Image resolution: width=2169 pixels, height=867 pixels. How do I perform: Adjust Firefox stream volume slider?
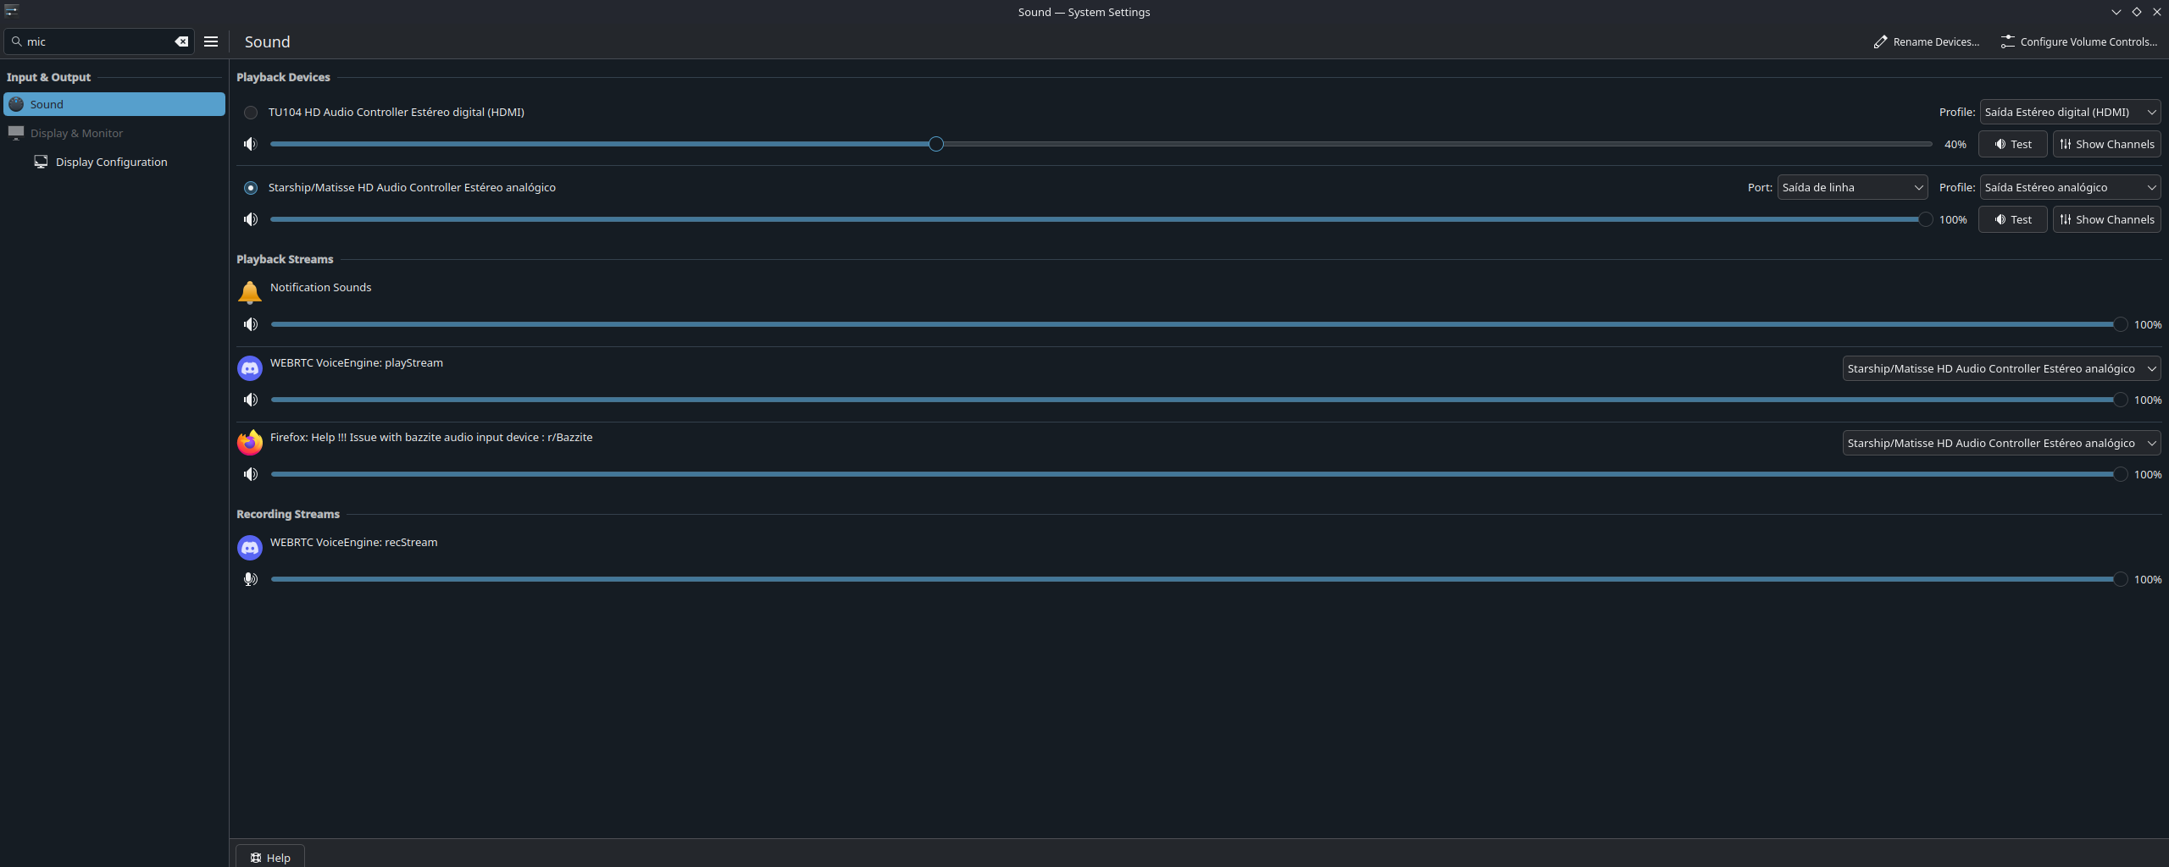point(1199,474)
